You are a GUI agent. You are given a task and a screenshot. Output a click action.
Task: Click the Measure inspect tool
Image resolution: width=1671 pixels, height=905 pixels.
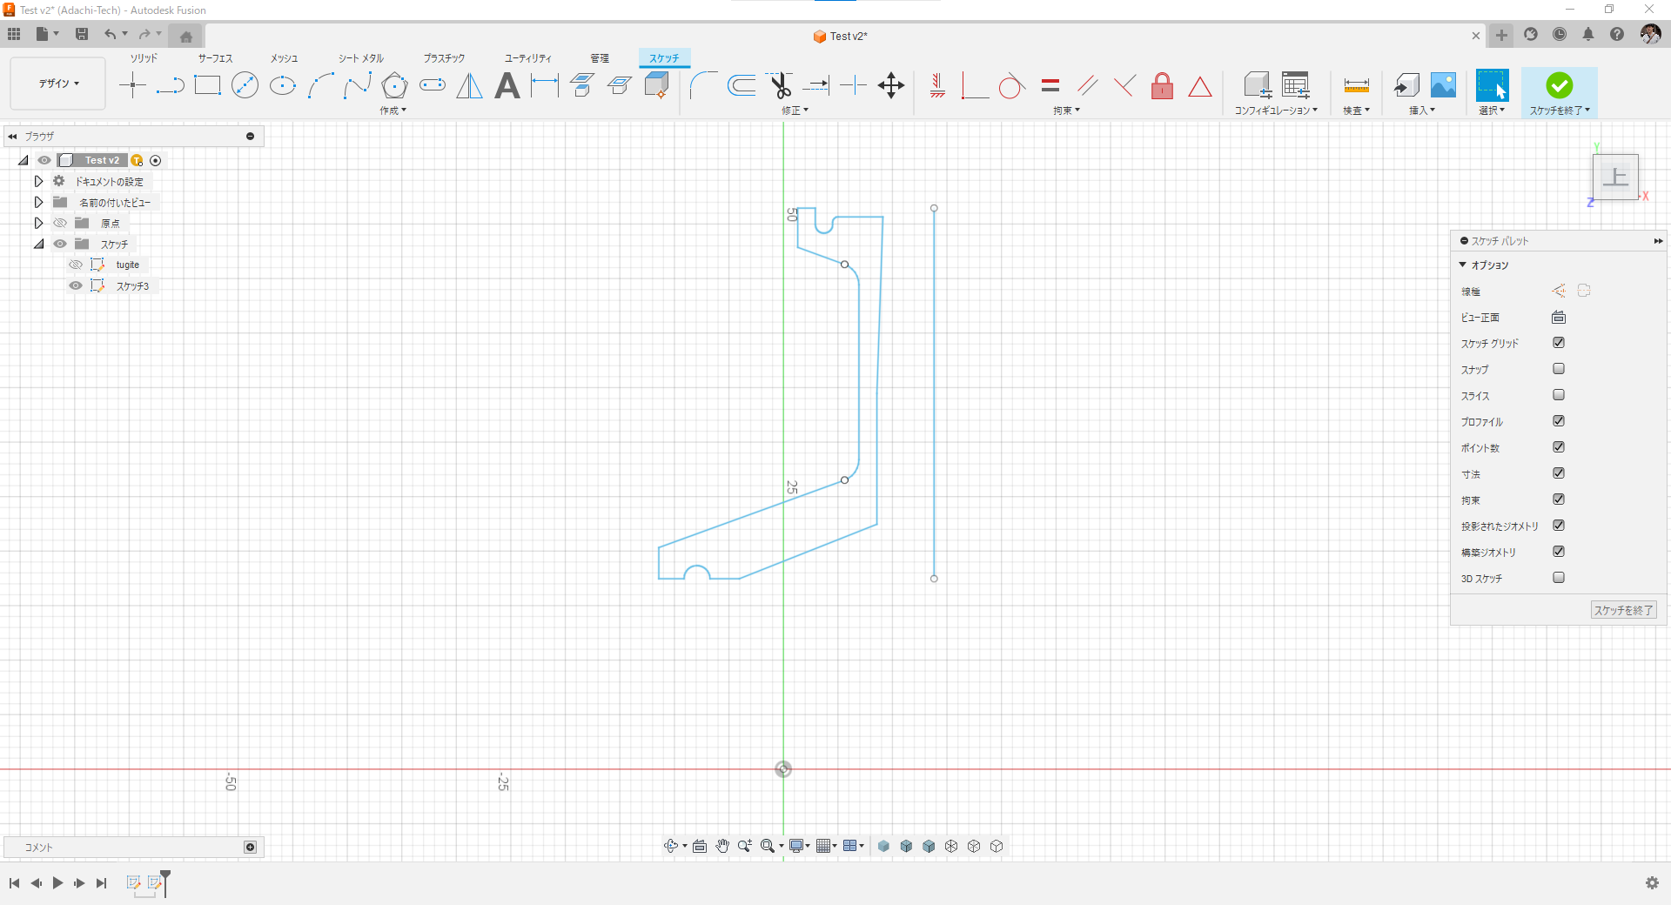[x=1356, y=85]
